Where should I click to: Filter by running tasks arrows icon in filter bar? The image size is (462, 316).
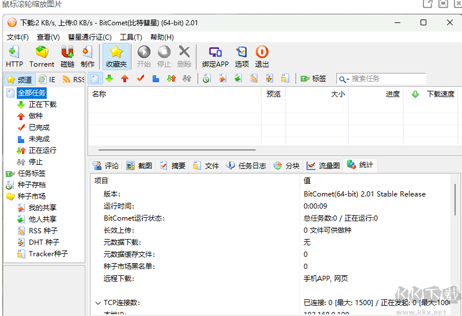[171, 79]
